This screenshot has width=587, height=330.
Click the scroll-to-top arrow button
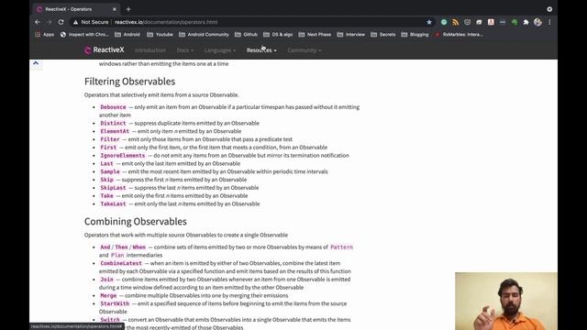click(36, 63)
